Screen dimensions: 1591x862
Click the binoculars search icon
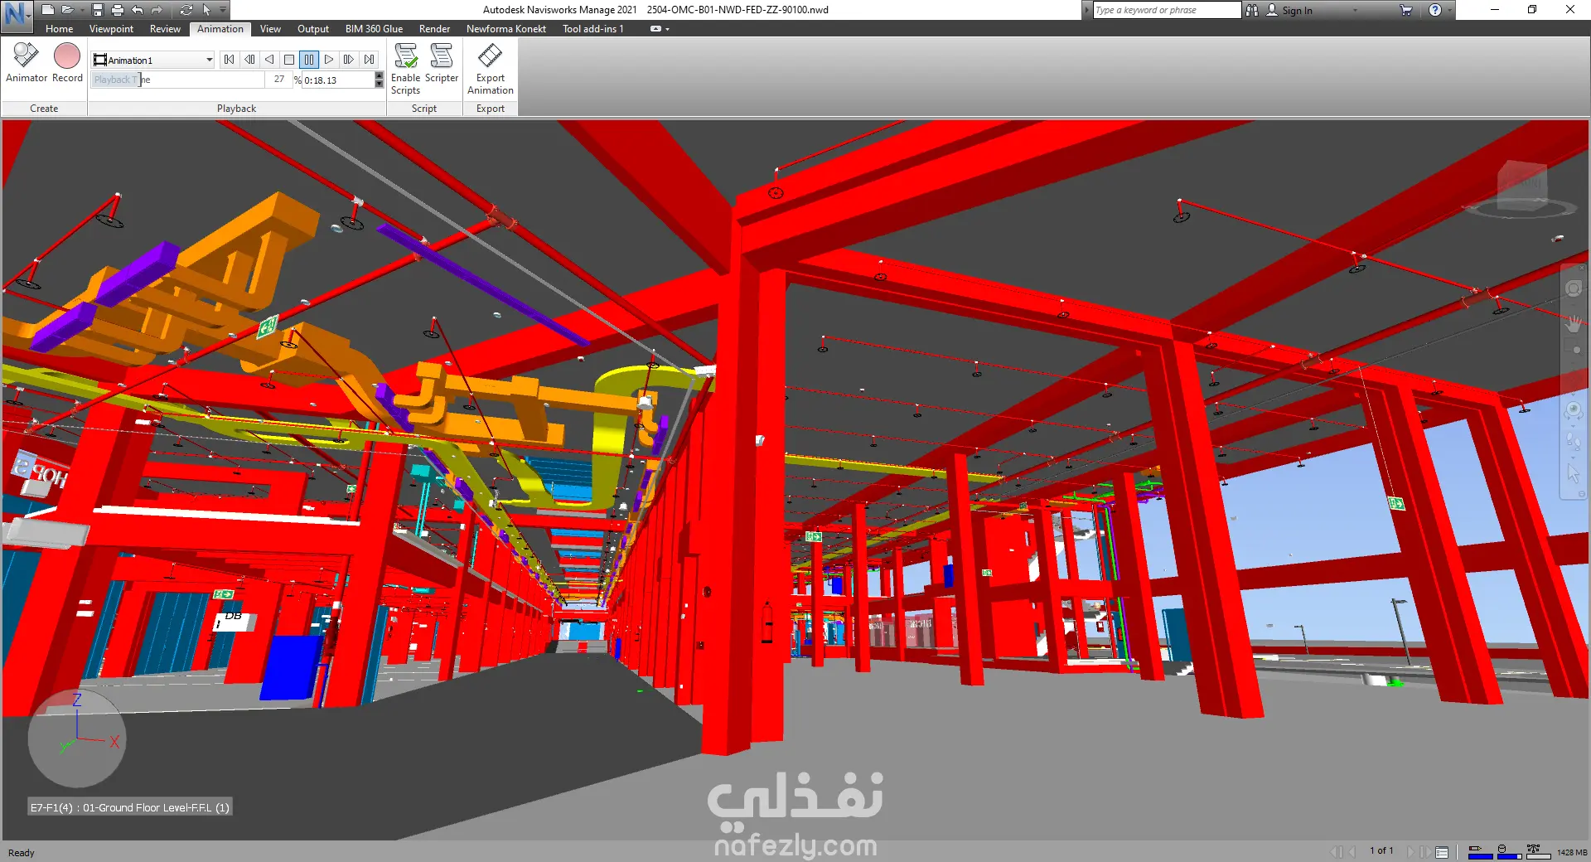pos(1252,10)
